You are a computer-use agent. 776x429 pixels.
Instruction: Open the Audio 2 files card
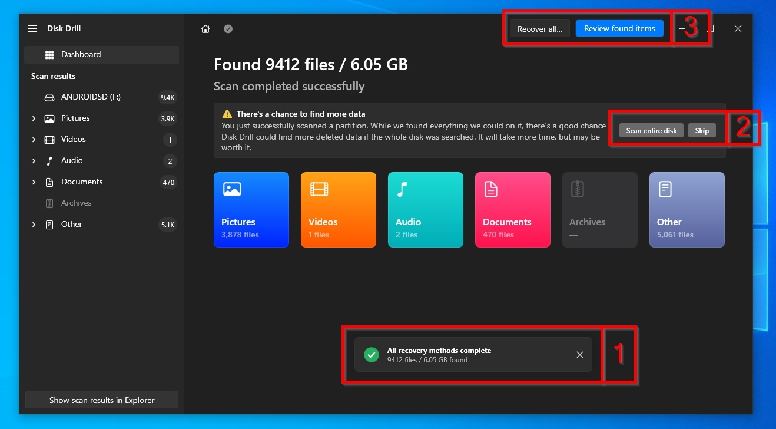coord(426,210)
